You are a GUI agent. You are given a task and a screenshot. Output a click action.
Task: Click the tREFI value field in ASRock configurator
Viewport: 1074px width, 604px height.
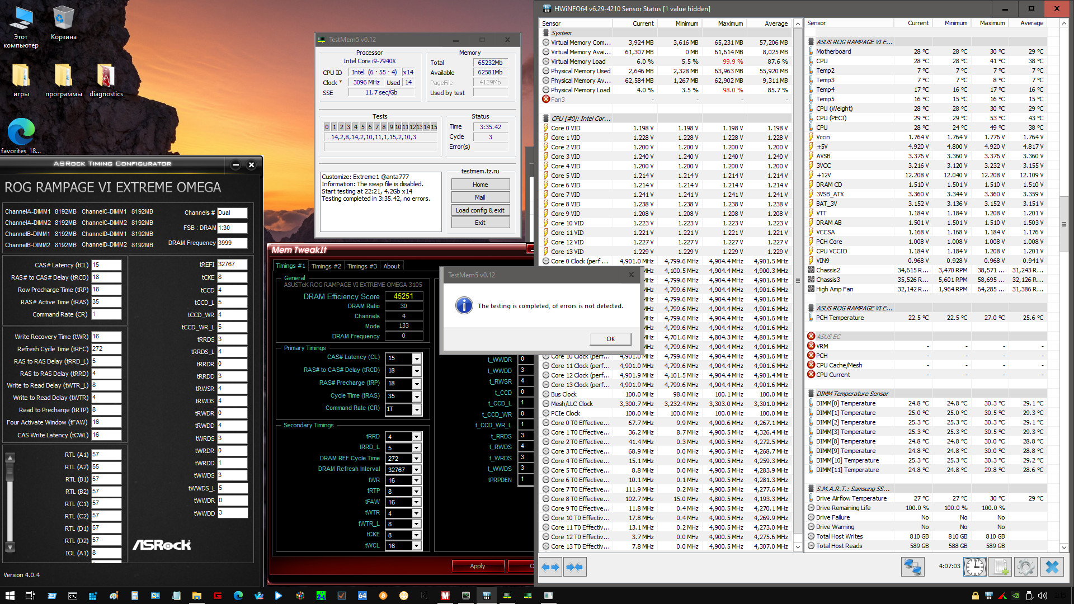[232, 265]
